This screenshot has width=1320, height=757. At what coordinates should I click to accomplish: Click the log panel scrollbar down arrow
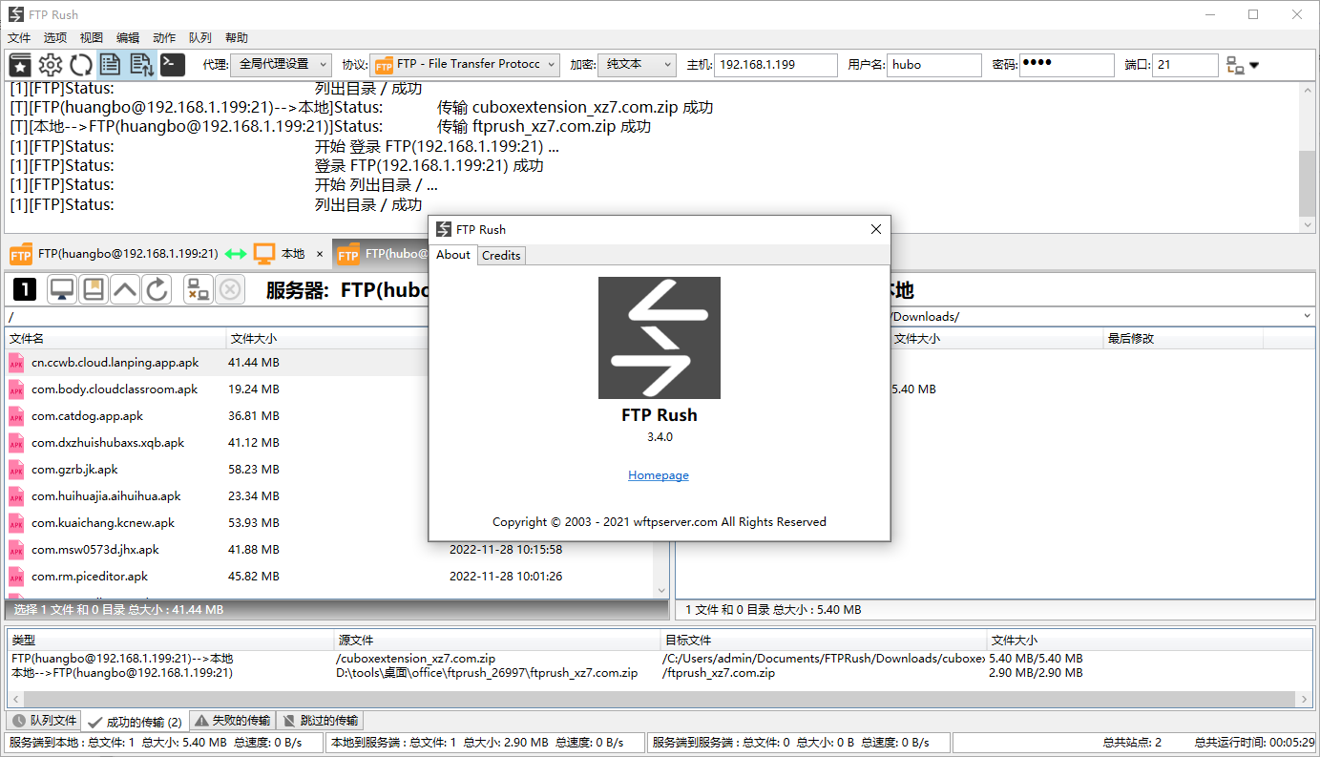tap(1308, 225)
